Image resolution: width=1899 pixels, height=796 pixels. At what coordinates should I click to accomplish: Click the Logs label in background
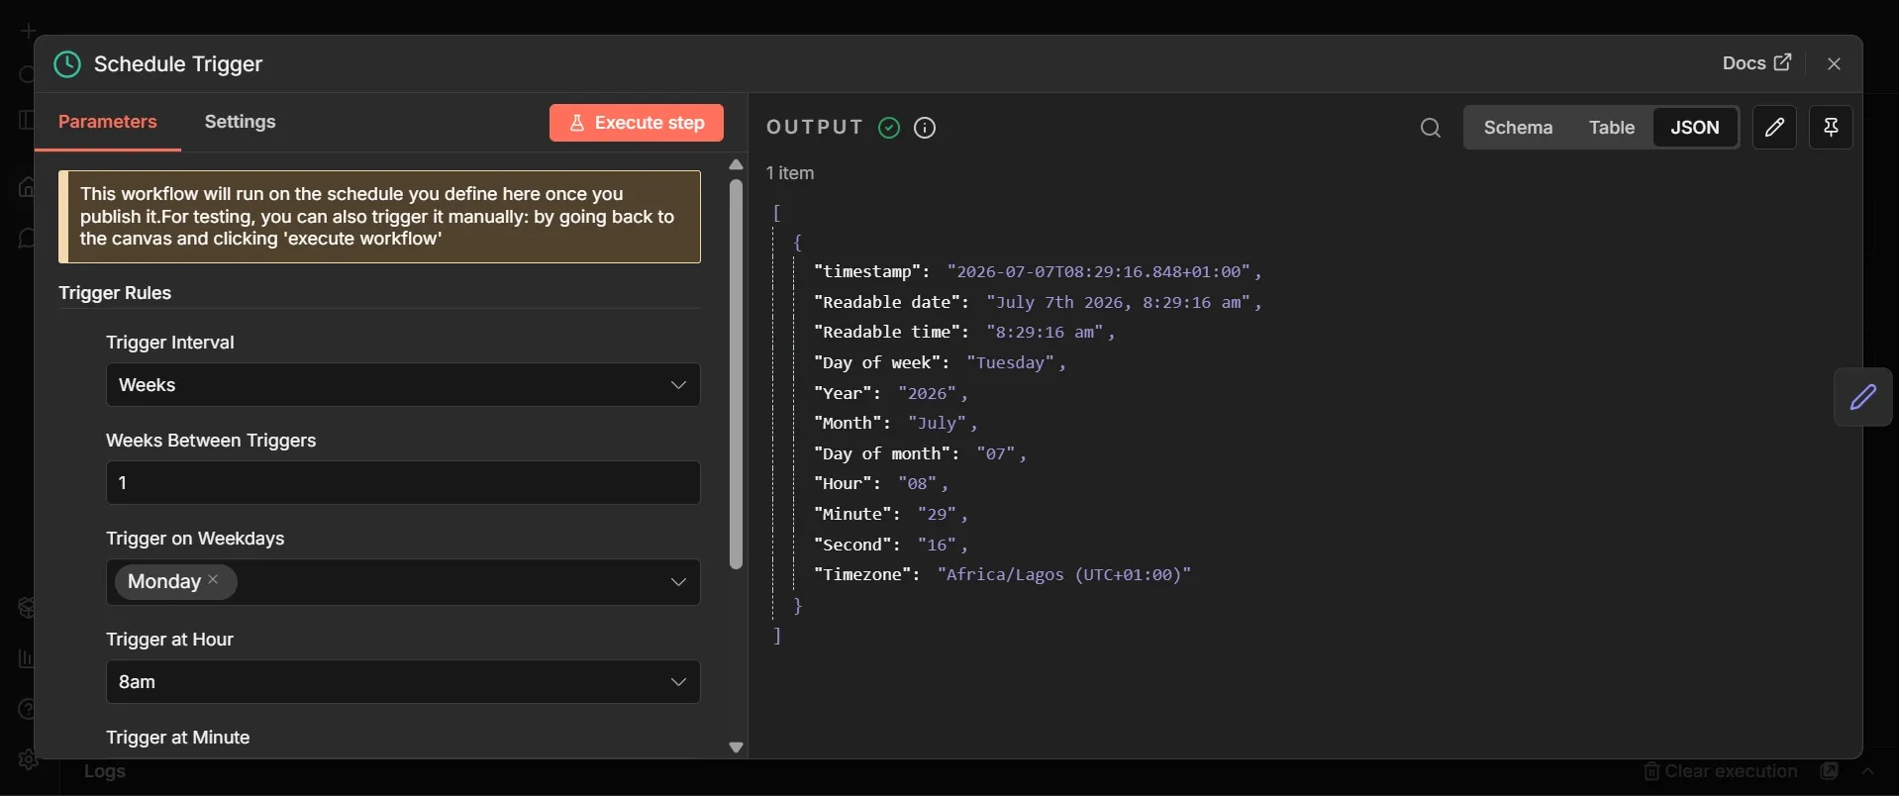[x=105, y=771]
